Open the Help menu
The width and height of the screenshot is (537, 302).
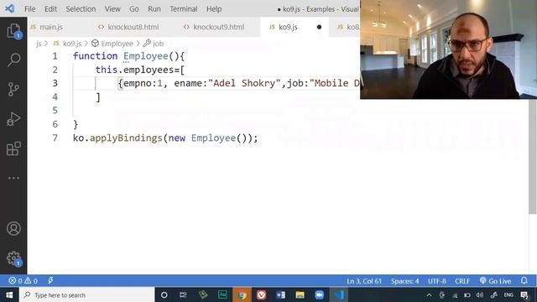coord(214,9)
